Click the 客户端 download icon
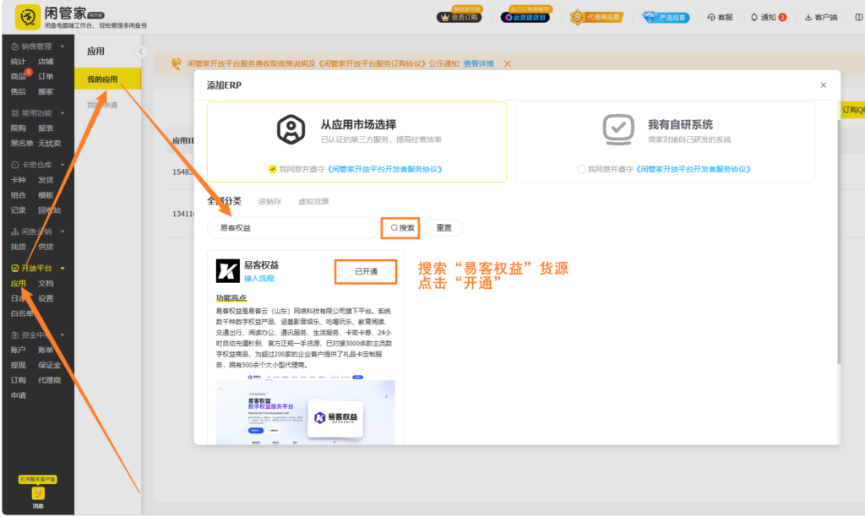 click(x=808, y=17)
